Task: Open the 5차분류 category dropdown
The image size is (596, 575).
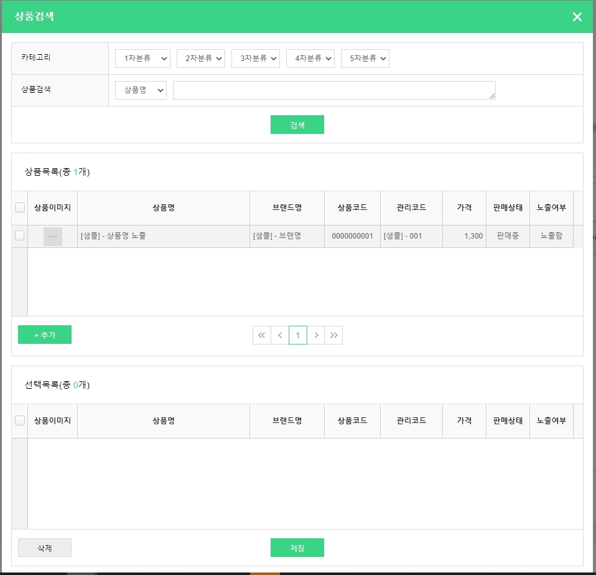Action: (365, 59)
